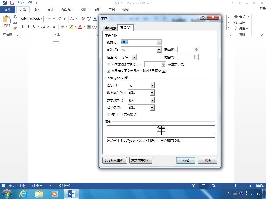Open 选择 Select menu in editing group
This screenshot has height=199, width=266.
[x=241, y=29]
